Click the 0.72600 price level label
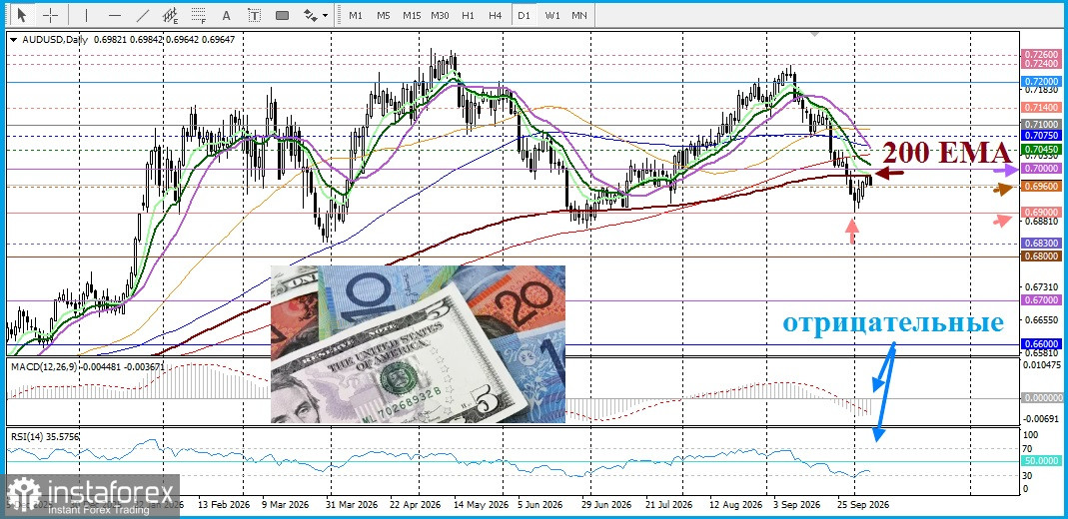The image size is (1068, 519). coord(1040,54)
